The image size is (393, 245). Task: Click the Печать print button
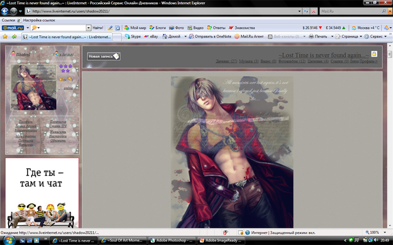click(x=318, y=36)
